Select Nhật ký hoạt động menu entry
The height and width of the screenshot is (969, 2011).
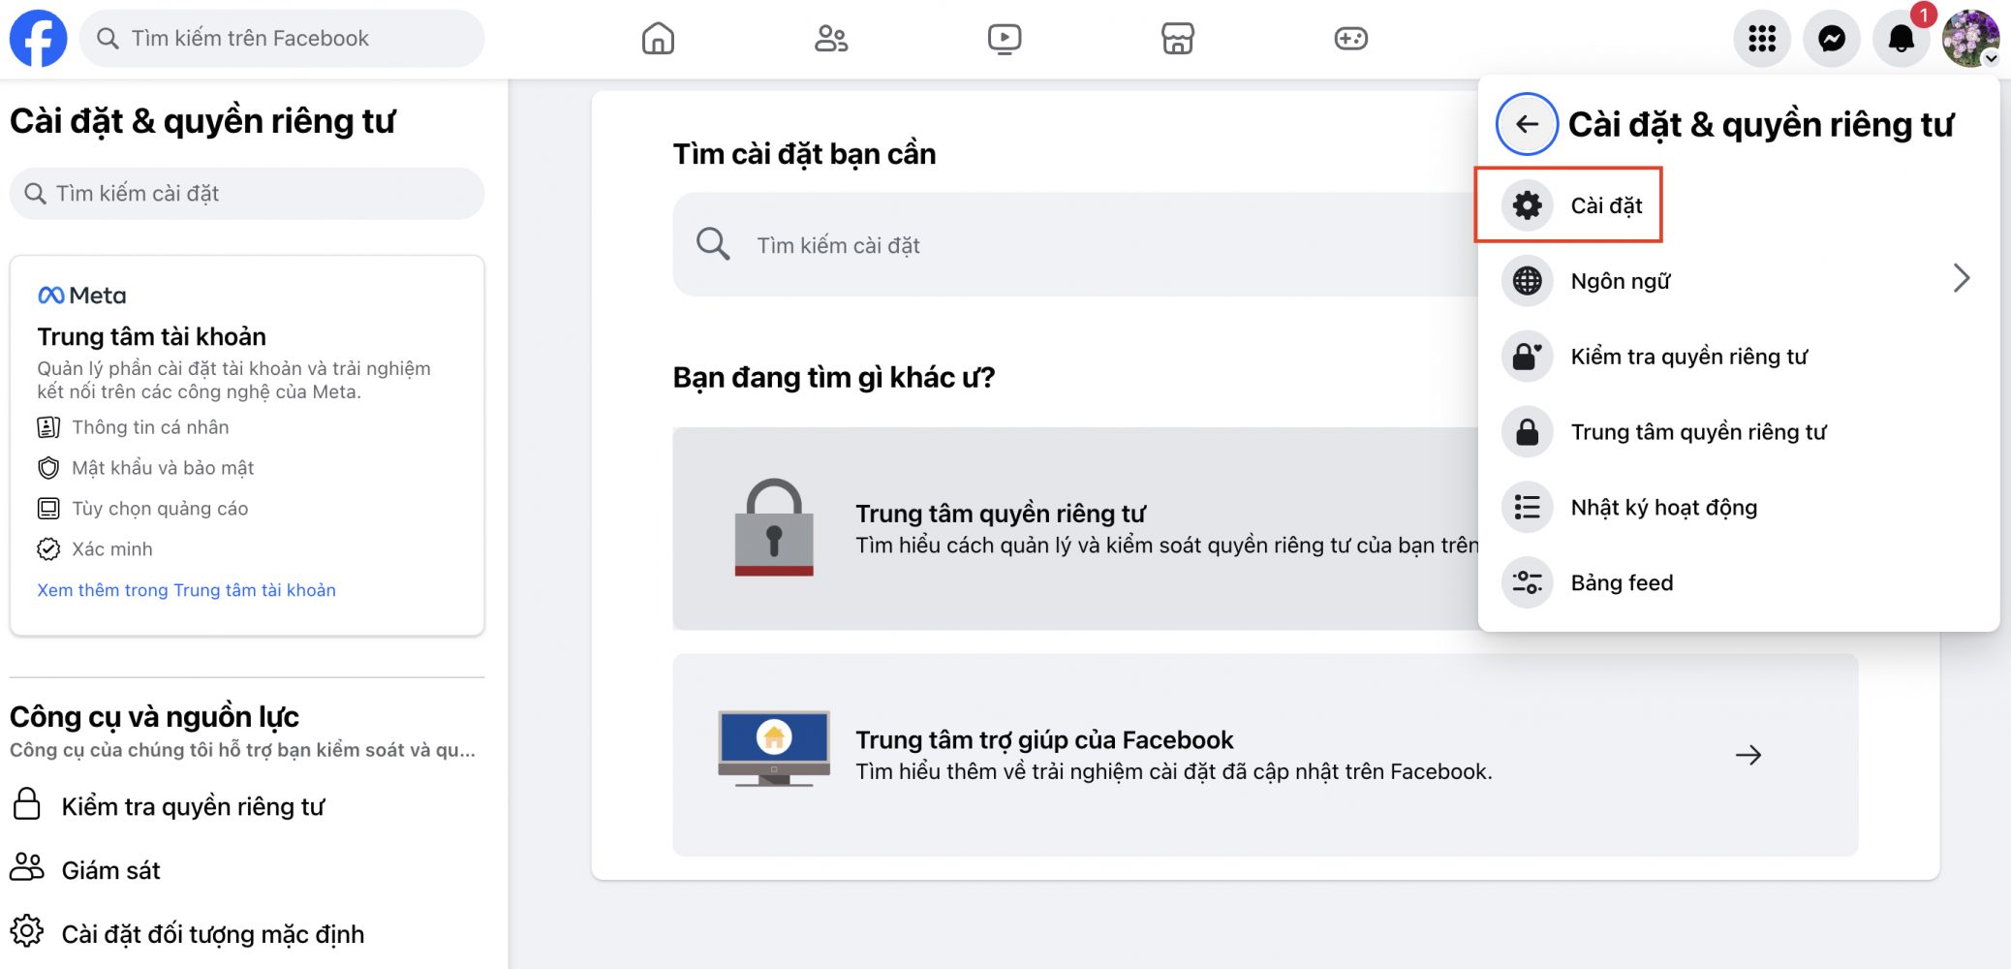1663,508
